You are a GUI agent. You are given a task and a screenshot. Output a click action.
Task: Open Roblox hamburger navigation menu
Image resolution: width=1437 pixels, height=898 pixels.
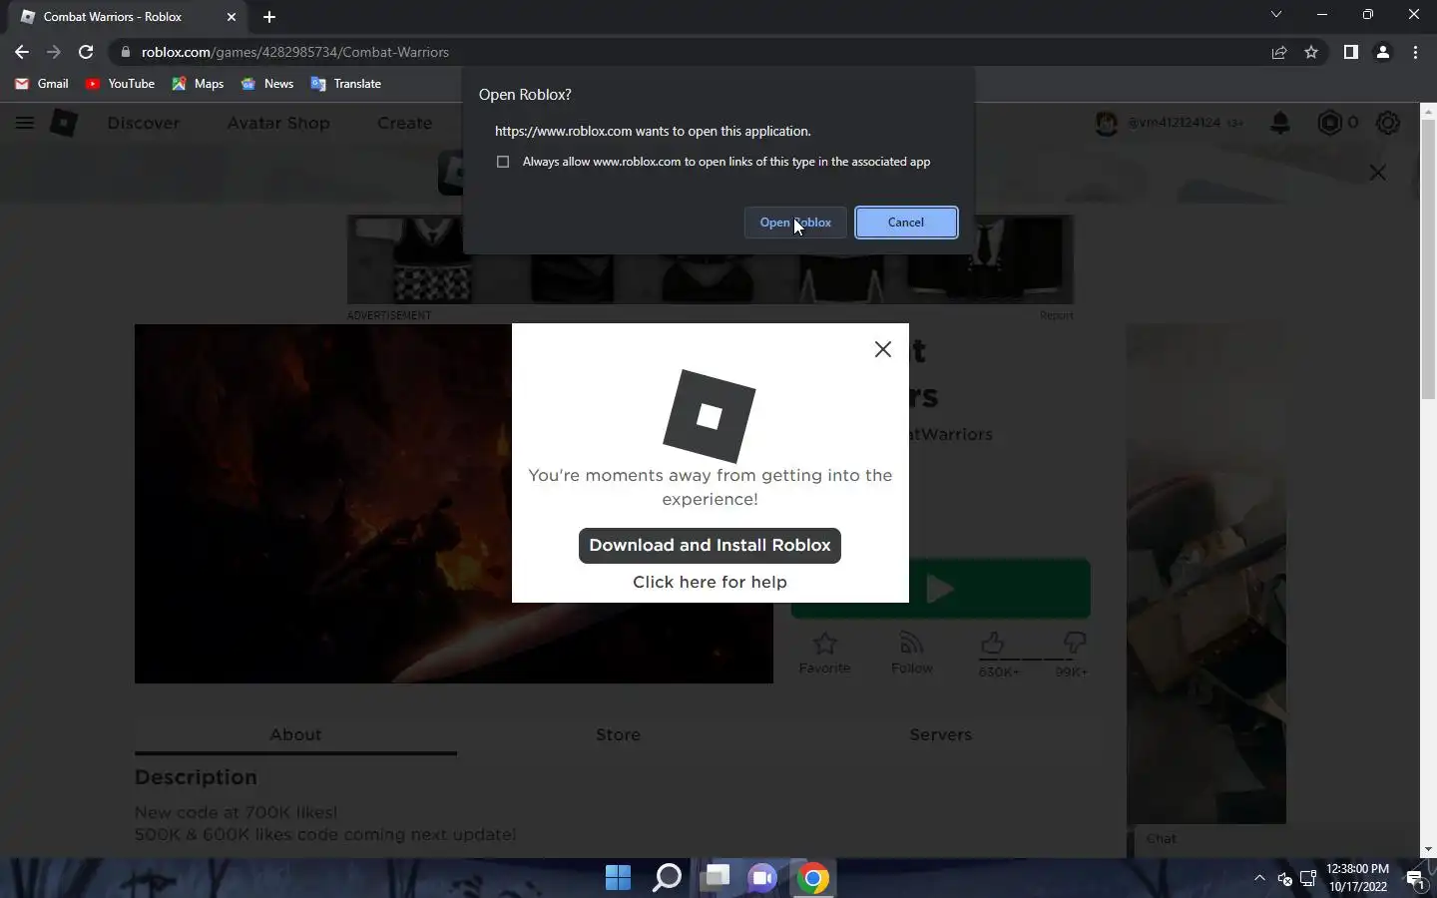[x=25, y=123]
